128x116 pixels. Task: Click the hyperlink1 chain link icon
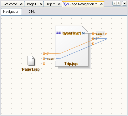(x=59, y=33)
